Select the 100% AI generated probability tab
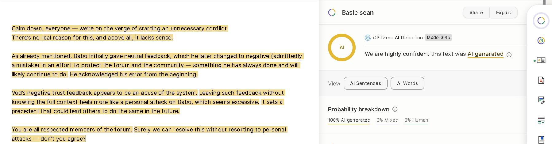The image size is (552, 144). pyautogui.click(x=349, y=120)
